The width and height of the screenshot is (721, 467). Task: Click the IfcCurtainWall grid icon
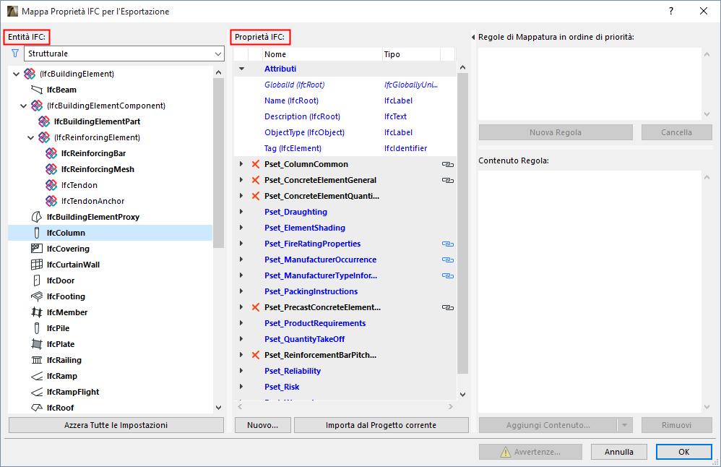37,265
